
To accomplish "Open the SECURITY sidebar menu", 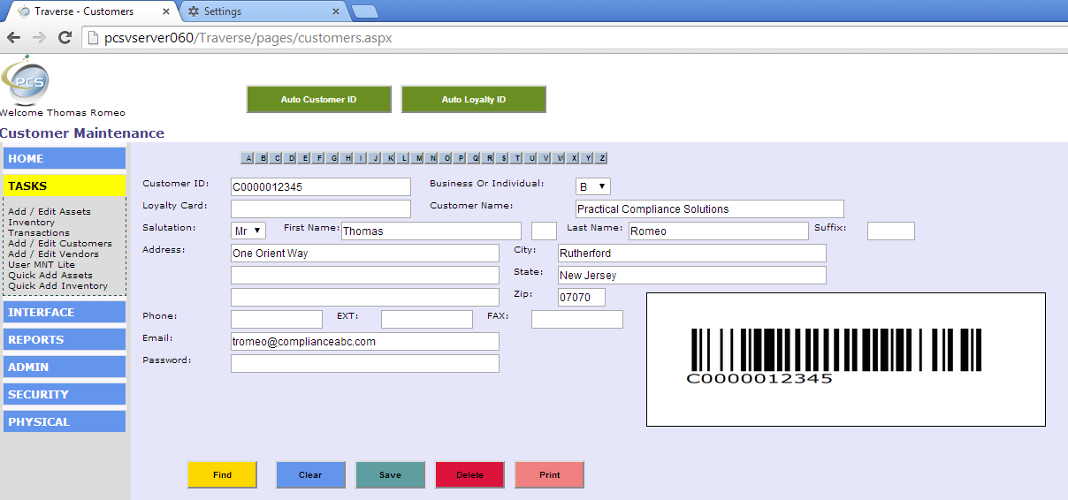I will (65, 394).
